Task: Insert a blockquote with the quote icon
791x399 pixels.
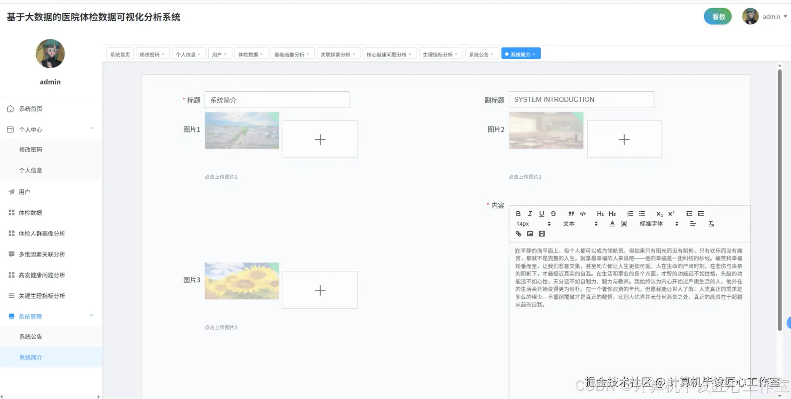Action: (x=571, y=214)
